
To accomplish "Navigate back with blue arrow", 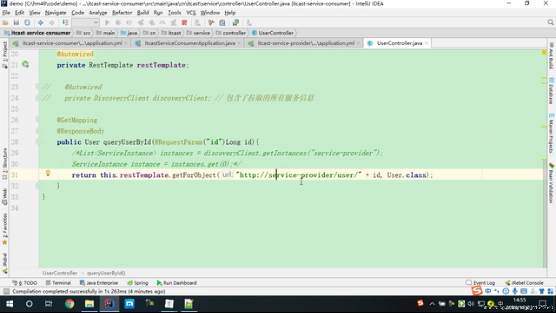I will point(41,23).
